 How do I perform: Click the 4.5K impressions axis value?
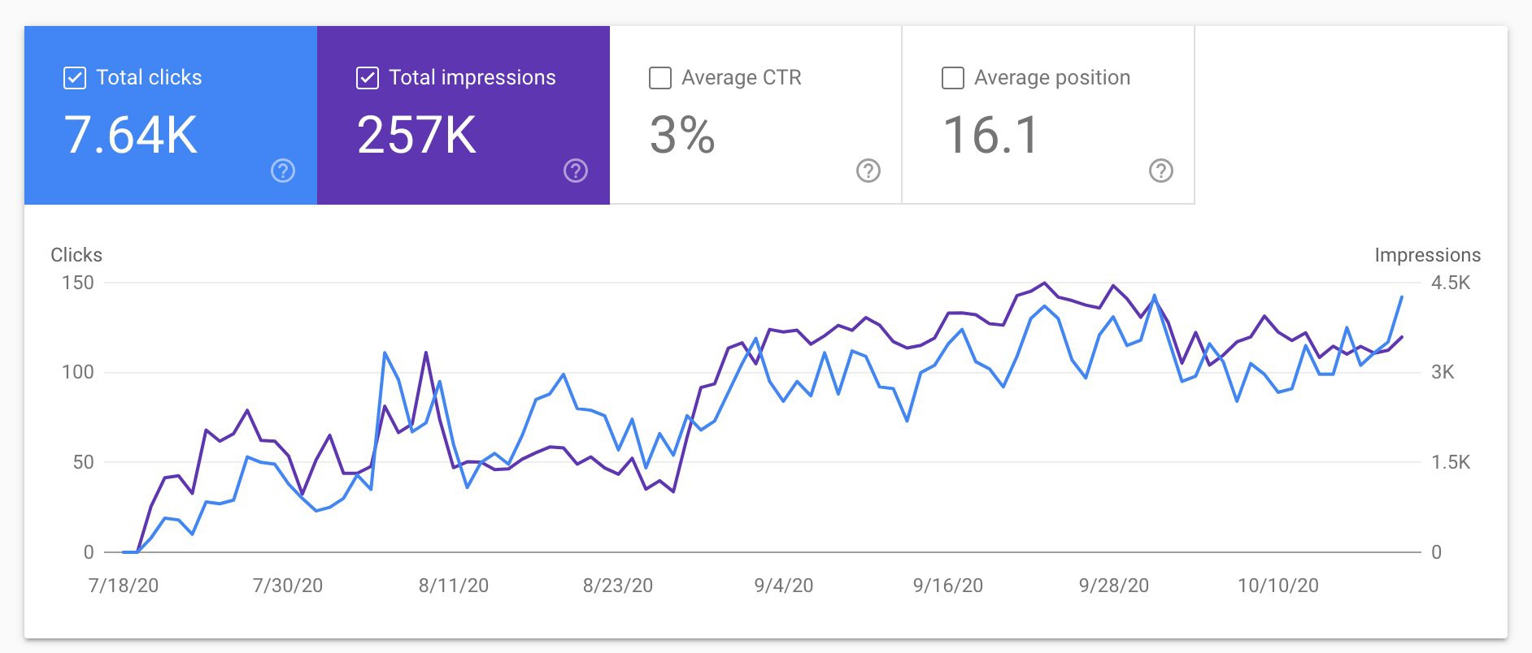click(x=1450, y=283)
